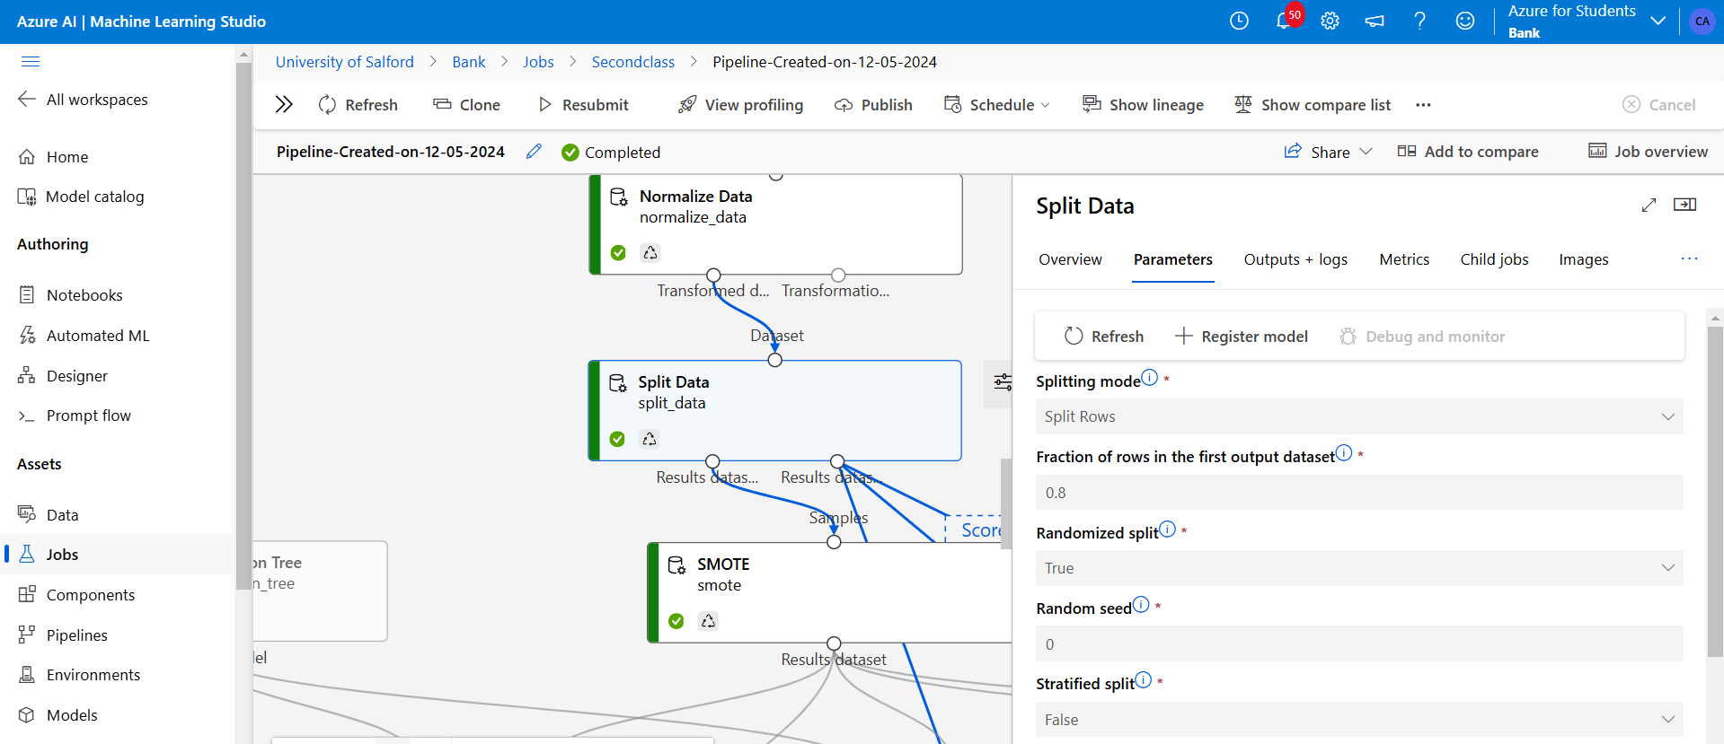Viewport: 1724px width, 744px height.
Task: Open the settings gear in header
Action: [x=1330, y=21]
